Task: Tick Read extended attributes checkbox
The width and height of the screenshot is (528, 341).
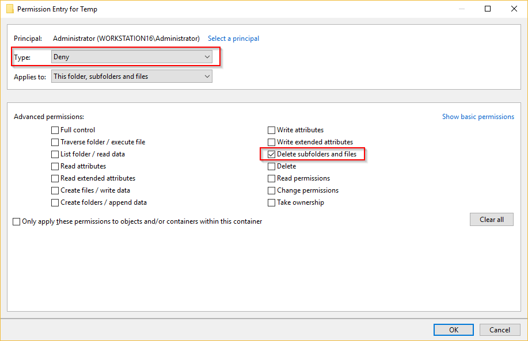Action: click(55, 179)
